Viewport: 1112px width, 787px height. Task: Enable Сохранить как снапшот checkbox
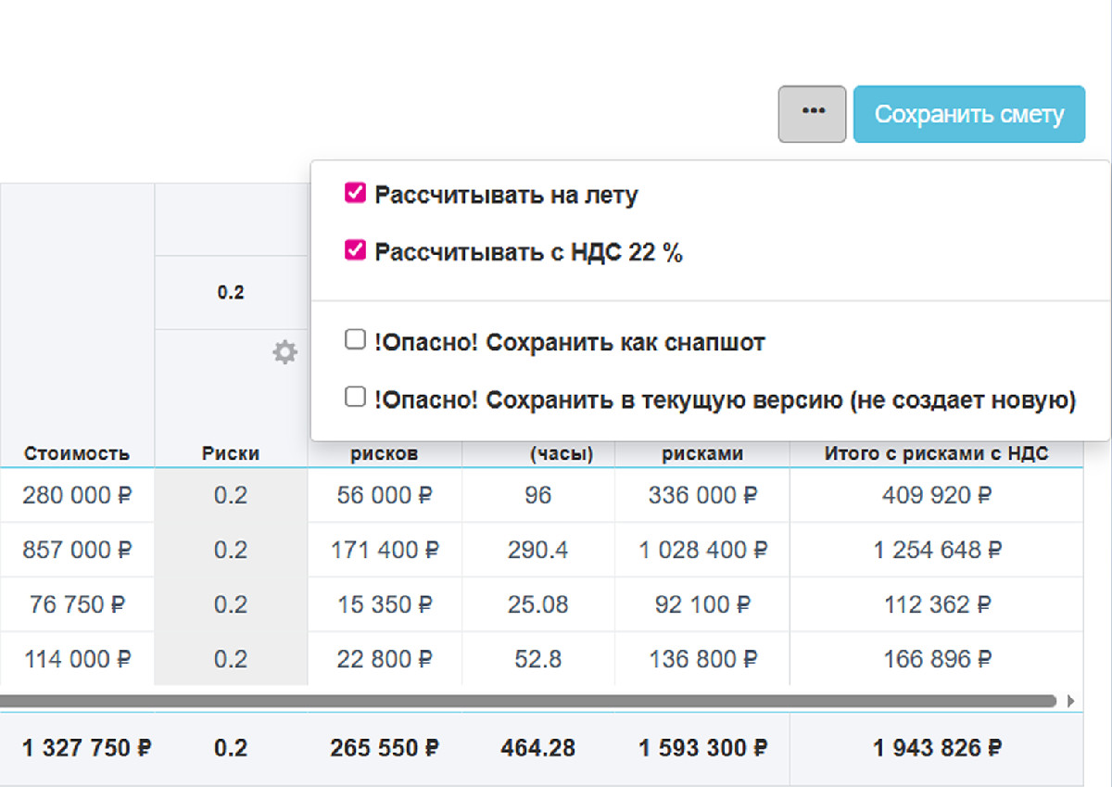[355, 340]
